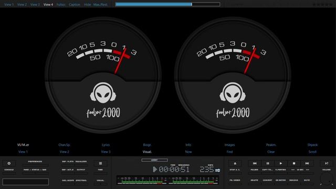The width and height of the screenshot is (336, 189).
Task: Click the third link in lower row
Action: [106, 152]
